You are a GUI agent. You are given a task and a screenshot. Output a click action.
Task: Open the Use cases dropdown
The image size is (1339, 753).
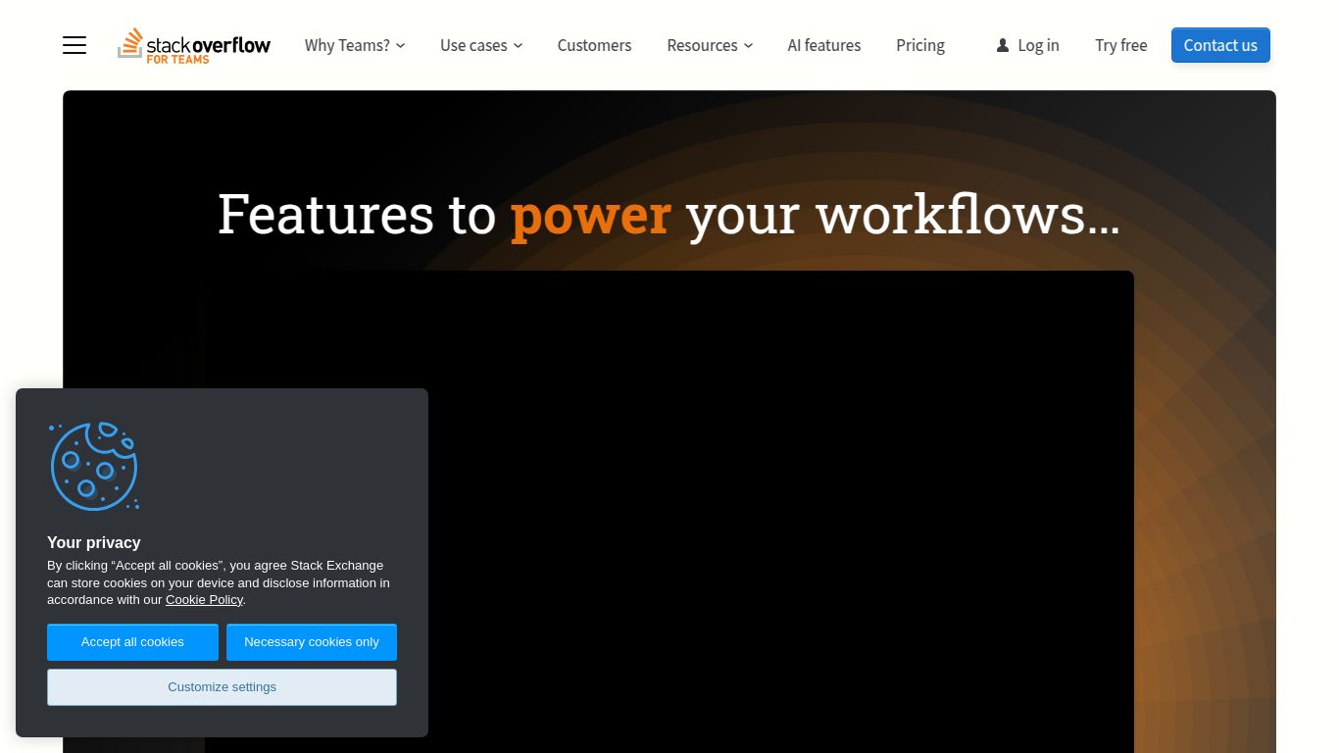pyautogui.click(x=474, y=45)
